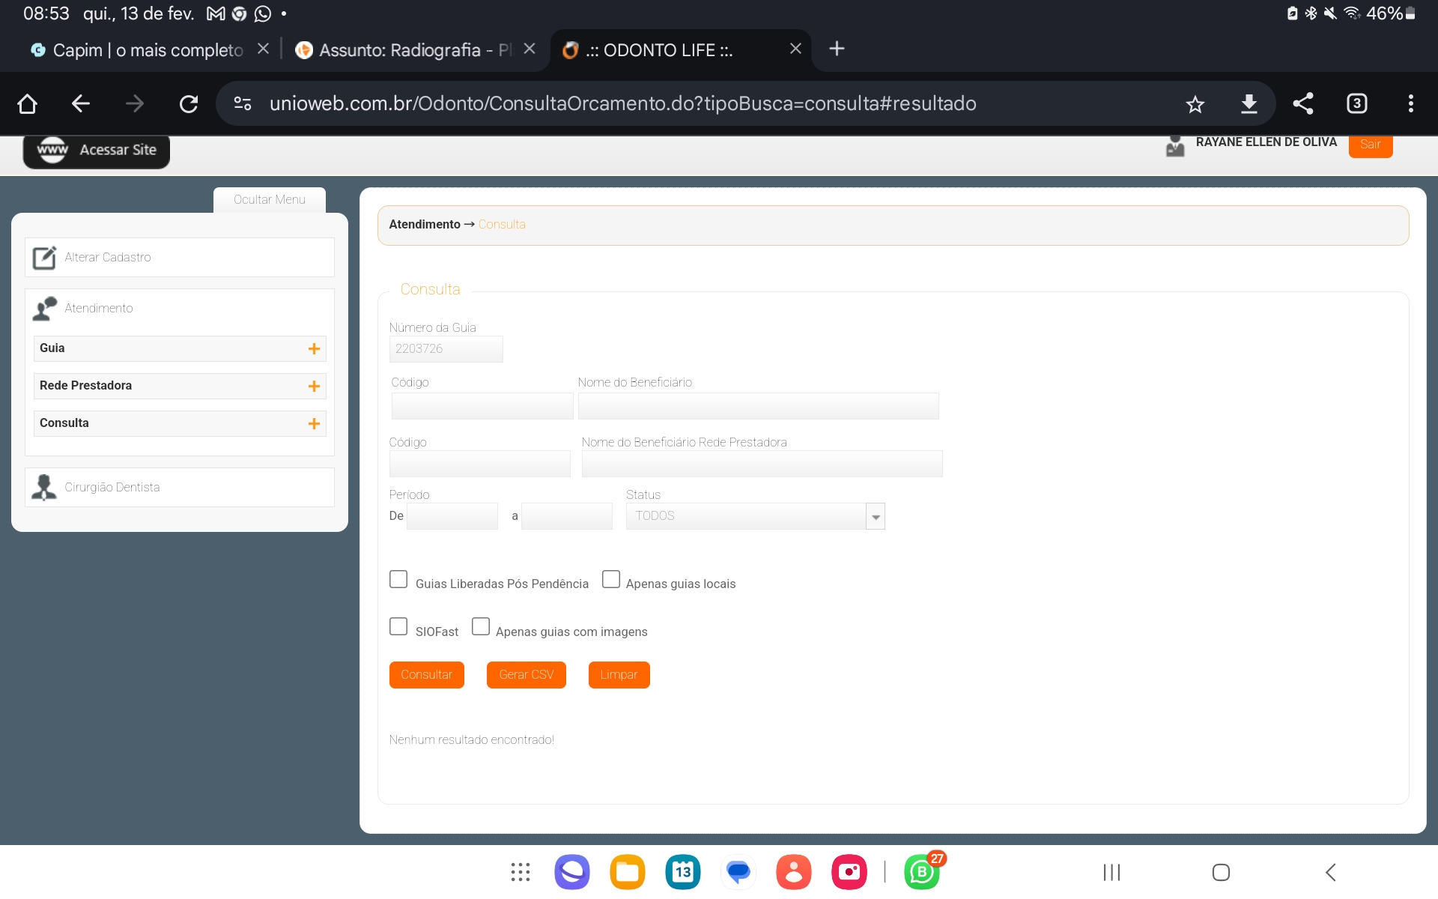Image resolution: width=1438 pixels, height=899 pixels.
Task: Toggle the SIOFast checkbox
Action: [x=398, y=626]
